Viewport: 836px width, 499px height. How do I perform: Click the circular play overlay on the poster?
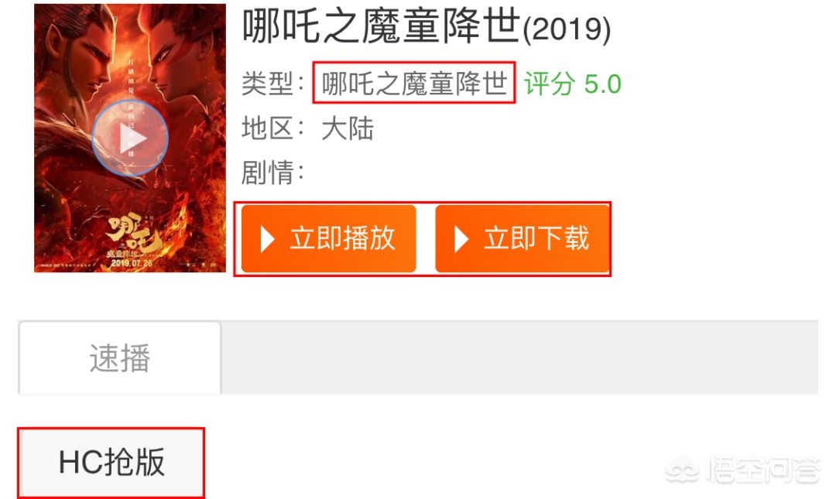(x=130, y=138)
